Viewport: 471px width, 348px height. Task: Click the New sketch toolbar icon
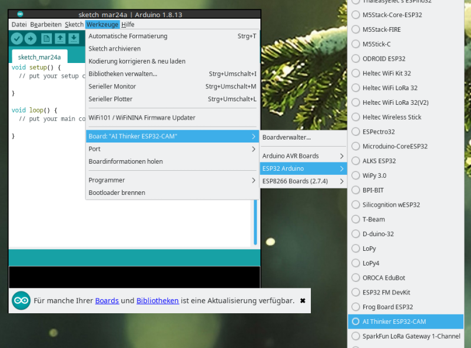(47, 38)
